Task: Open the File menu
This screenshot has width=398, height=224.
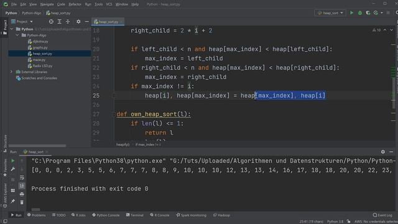Action: 14,4
